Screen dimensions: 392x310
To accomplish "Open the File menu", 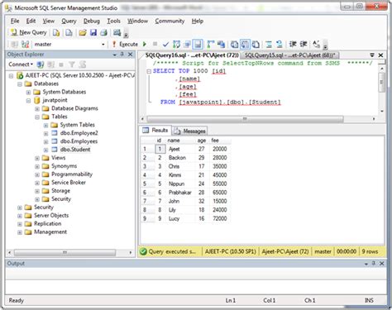I will 15,21.
